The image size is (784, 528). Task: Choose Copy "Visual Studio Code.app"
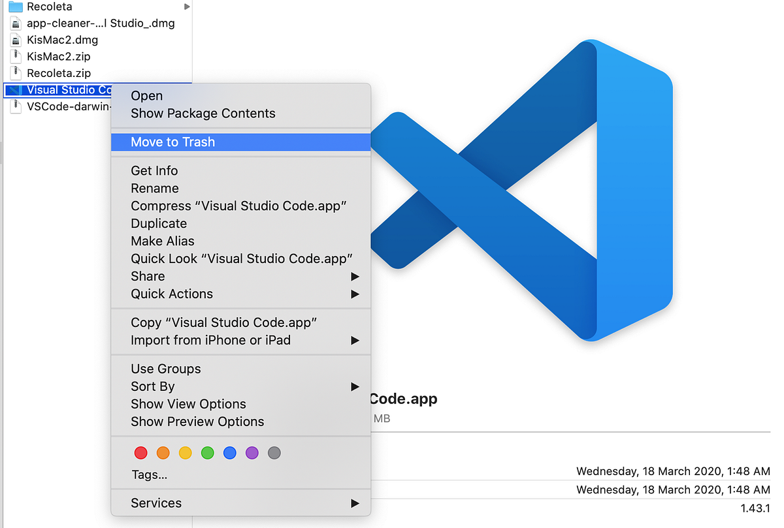click(241, 323)
